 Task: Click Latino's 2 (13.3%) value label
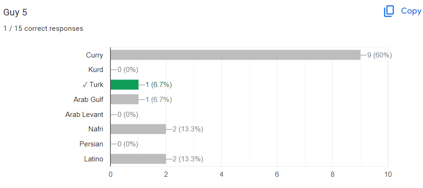(188, 159)
